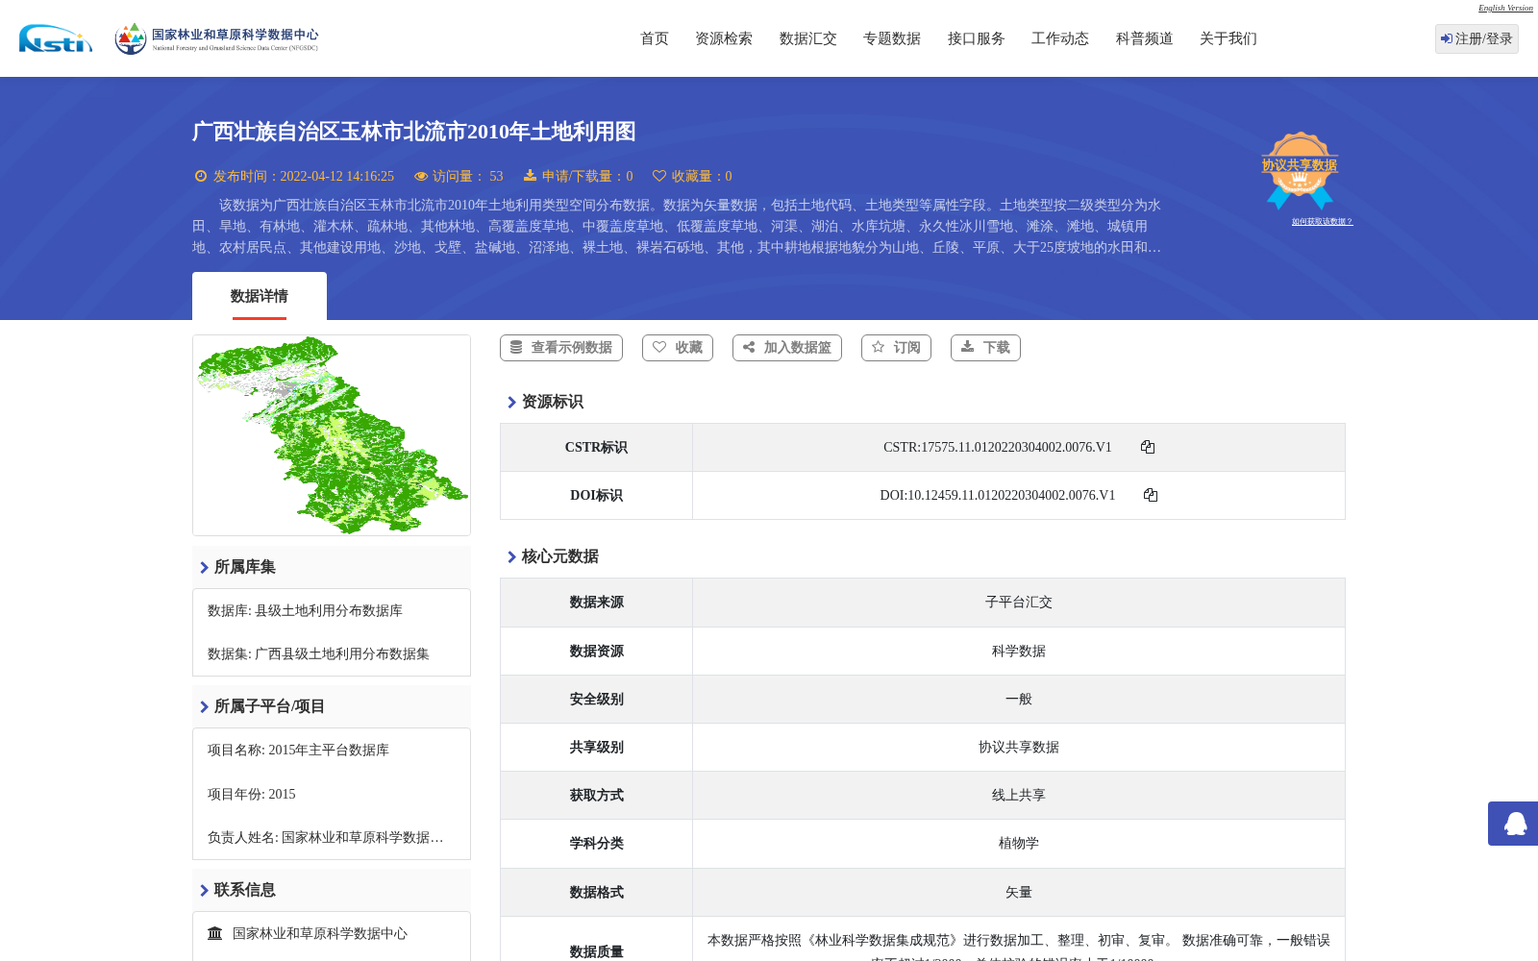
Task: Select the 数据详情 tab
Action: 260,296
